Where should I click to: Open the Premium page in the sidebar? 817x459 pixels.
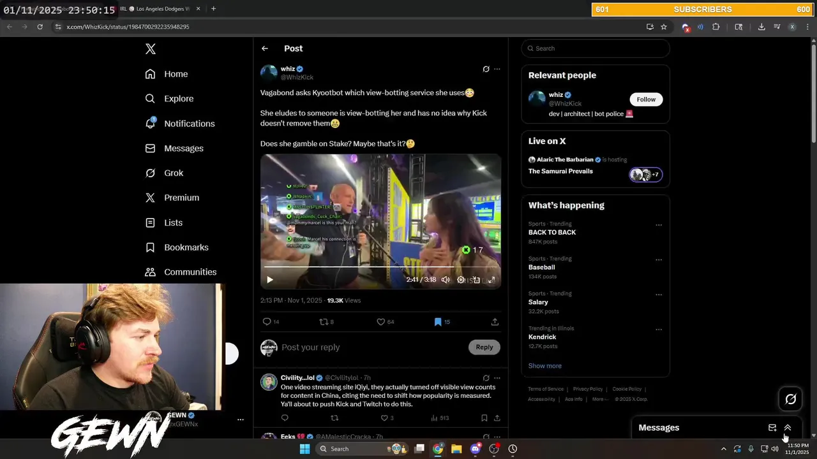[x=172, y=198]
